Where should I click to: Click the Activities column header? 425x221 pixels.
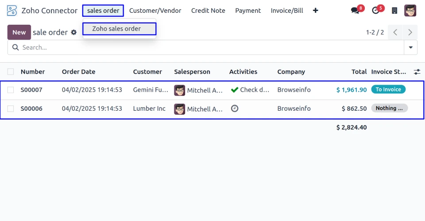[243, 71]
